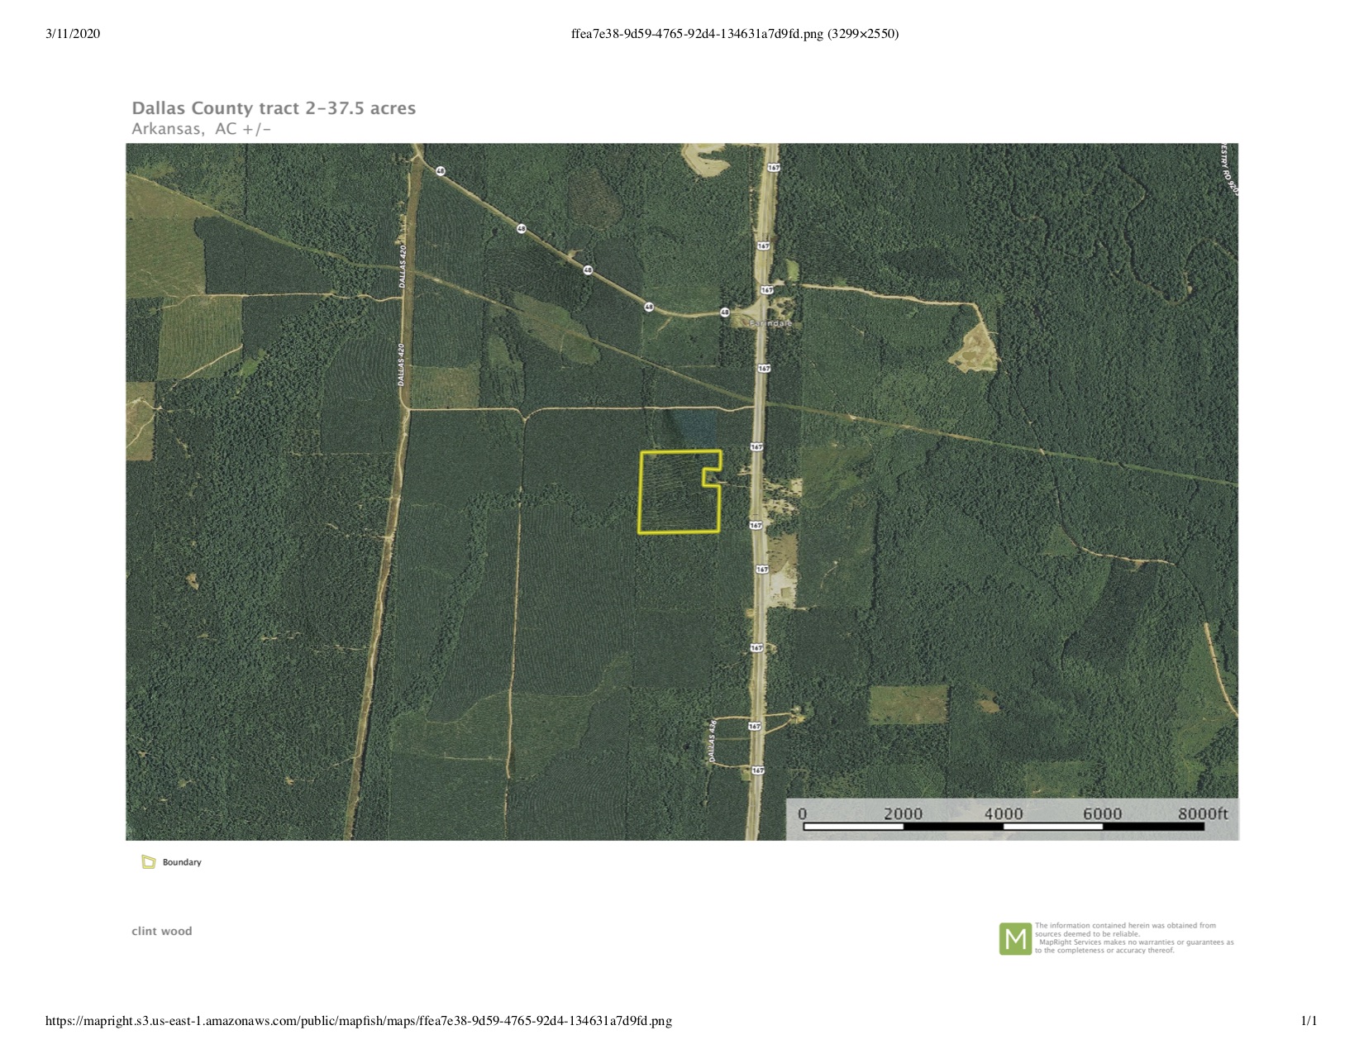Click the northernmost 48 route marker

(x=441, y=171)
